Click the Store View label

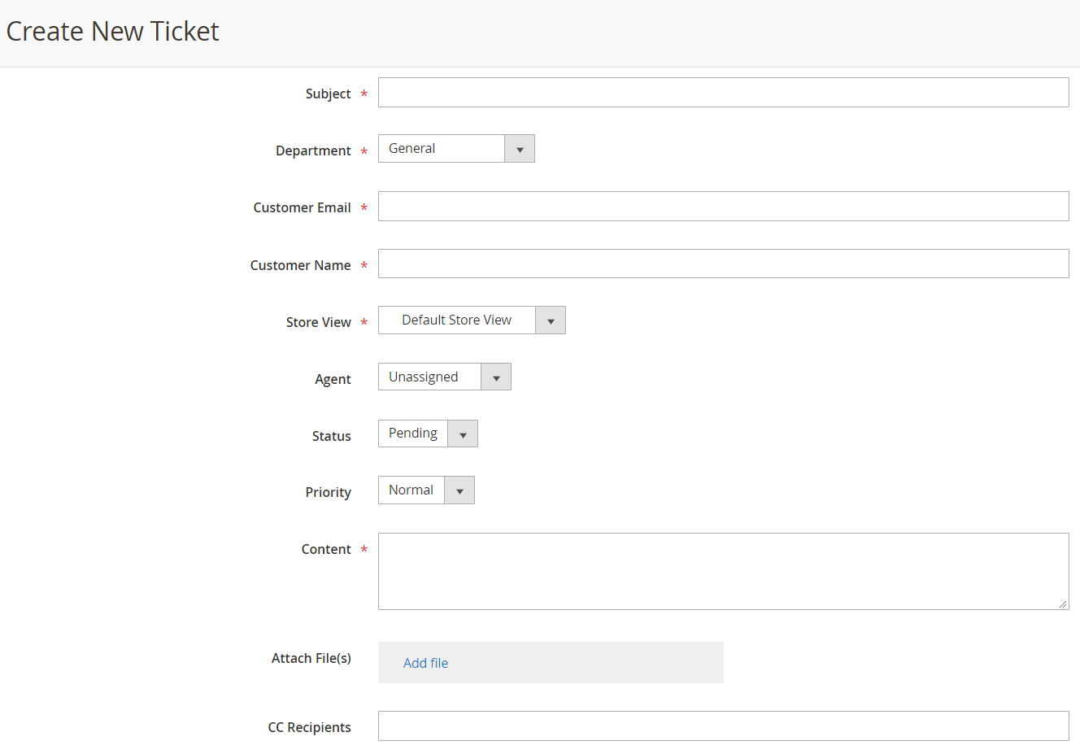[x=318, y=322]
